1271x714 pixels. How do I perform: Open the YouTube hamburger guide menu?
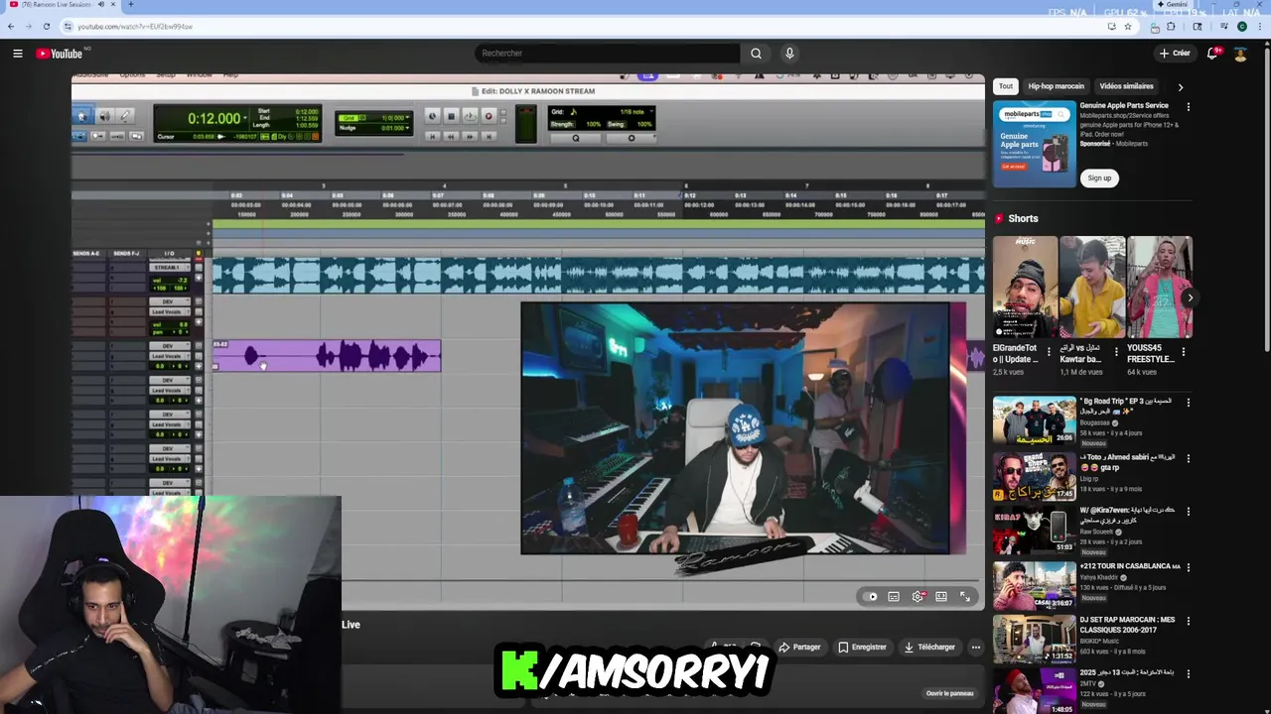pyautogui.click(x=17, y=54)
